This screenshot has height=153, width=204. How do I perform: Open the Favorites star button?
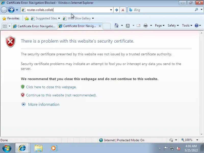tap(11, 18)
